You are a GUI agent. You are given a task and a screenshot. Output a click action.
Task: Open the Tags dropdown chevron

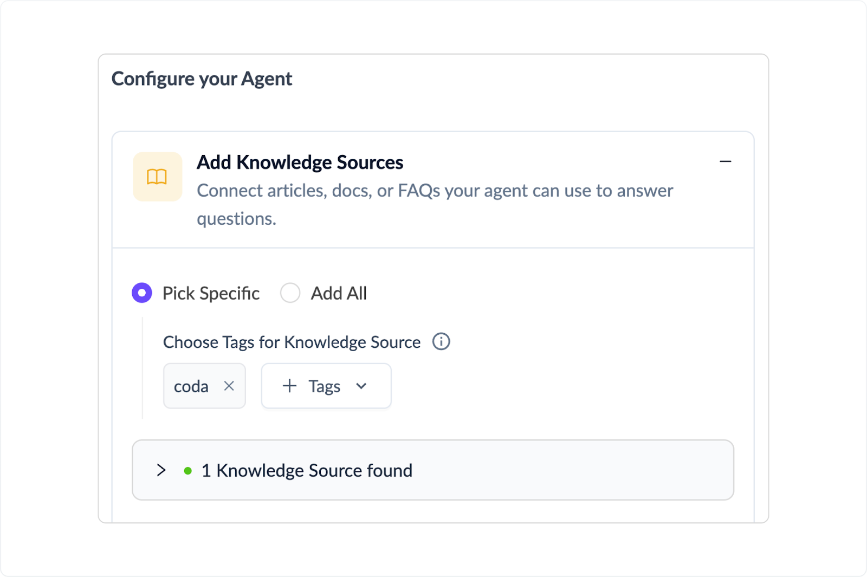[x=361, y=386]
